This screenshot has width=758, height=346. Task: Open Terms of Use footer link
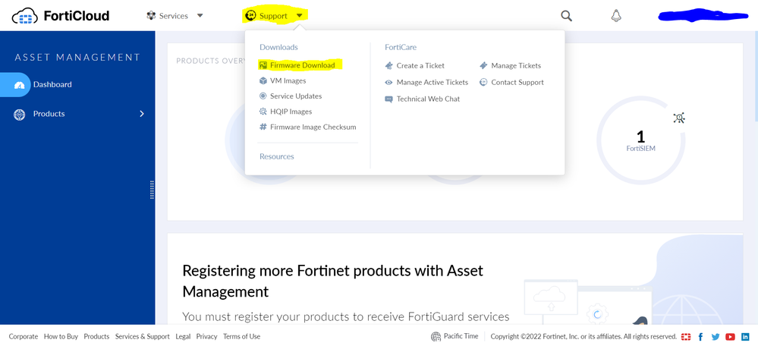point(241,336)
